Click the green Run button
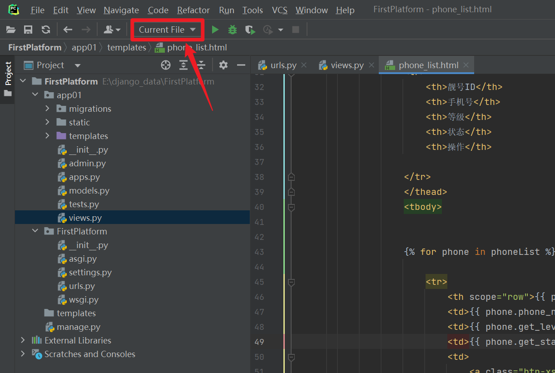The height and width of the screenshot is (373, 555). coord(215,30)
